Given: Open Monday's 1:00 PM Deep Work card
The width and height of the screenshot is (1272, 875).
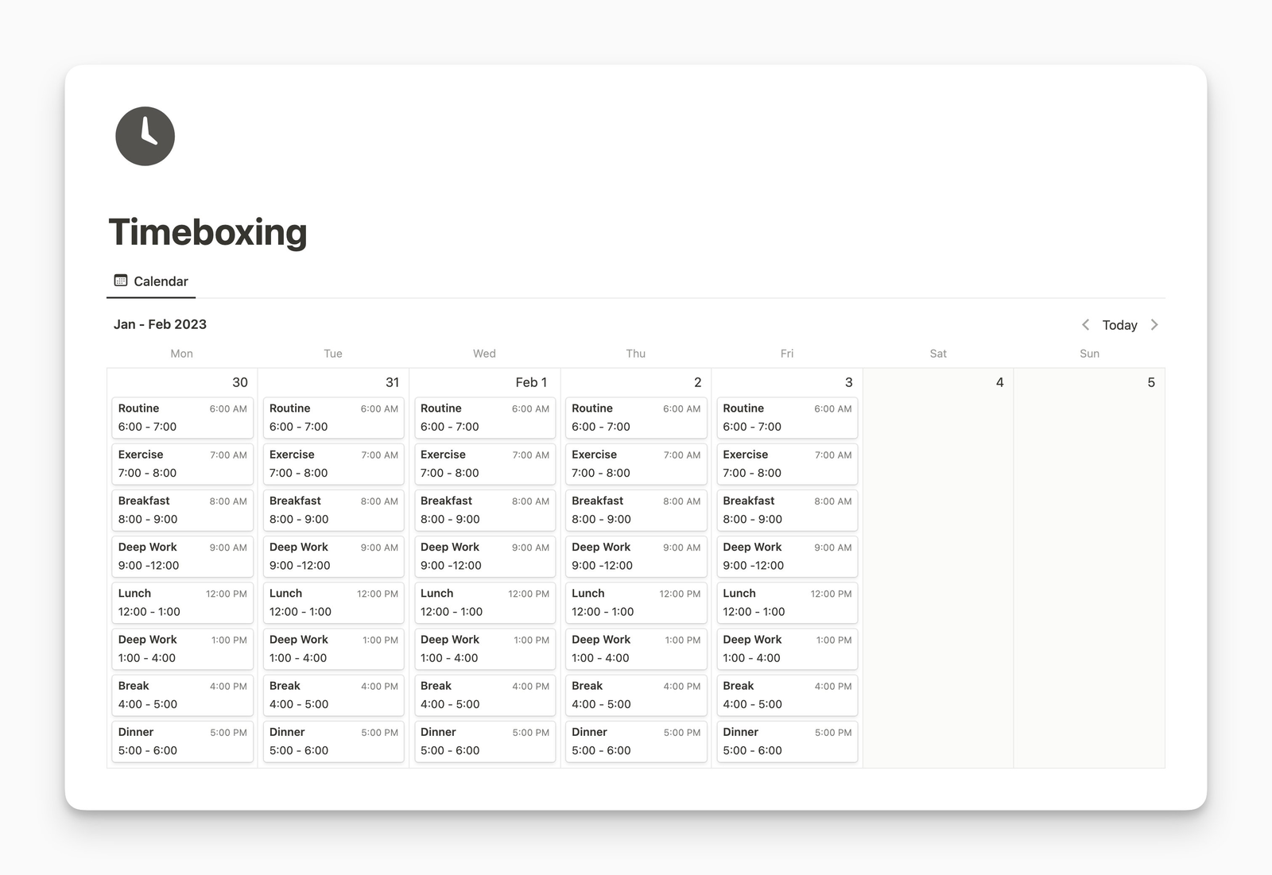Looking at the screenshot, I should (x=182, y=649).
